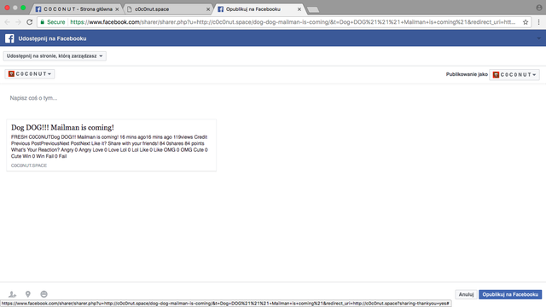Screen dimensions: 546x307
Task: Open the C0C0NUT page selector dropdown
Action: [30, 74]
